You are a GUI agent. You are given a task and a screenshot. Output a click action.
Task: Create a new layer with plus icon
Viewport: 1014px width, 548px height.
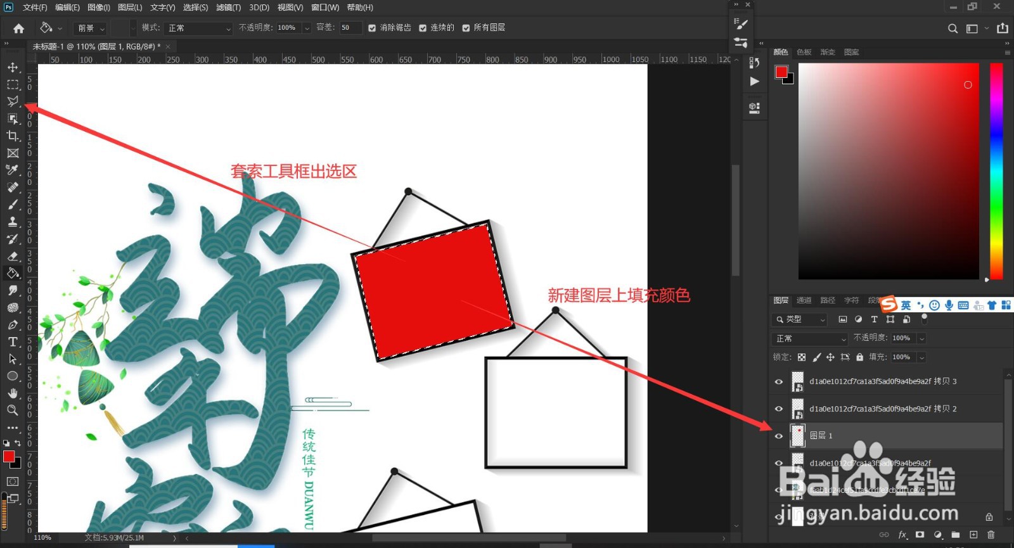click(973, 535)
